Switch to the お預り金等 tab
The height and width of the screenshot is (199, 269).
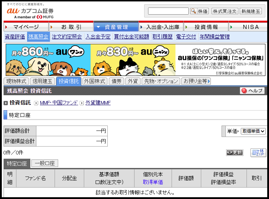tap(196, 81)
